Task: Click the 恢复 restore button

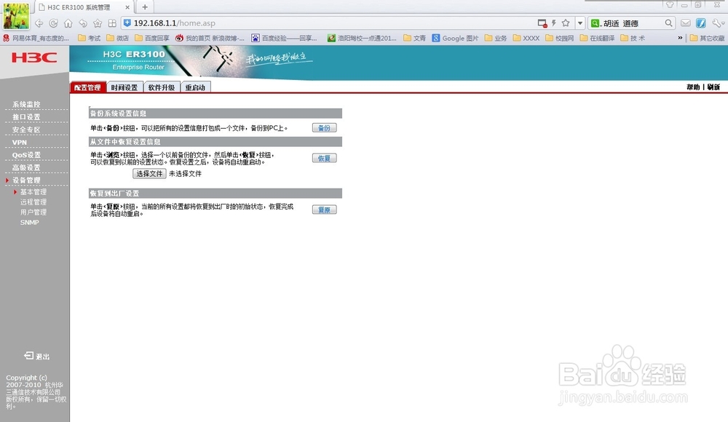Action: (324, 159)
